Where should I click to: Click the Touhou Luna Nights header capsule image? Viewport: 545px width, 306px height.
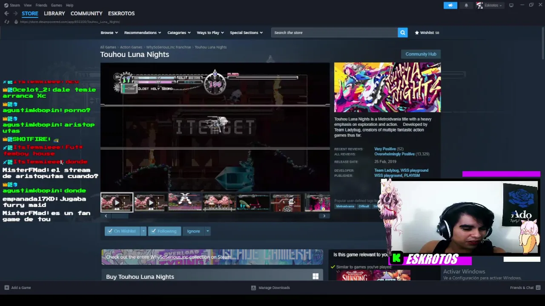pyautogui.click(x=387, y=88)
